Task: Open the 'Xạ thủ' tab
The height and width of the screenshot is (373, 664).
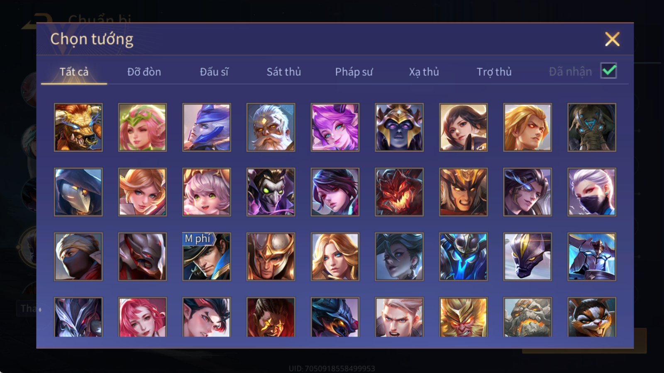Action: click(x=424, y=72)
